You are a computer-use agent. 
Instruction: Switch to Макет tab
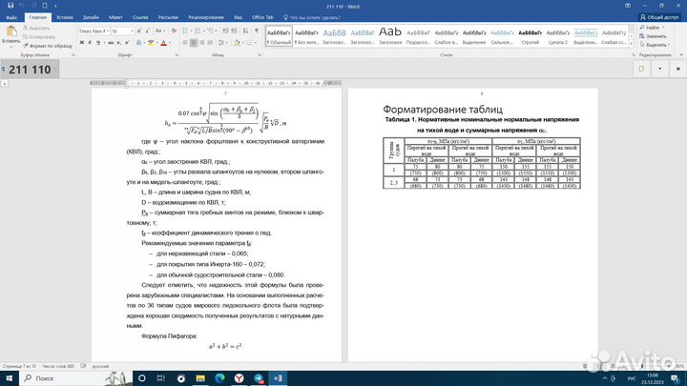pos(115,17)
